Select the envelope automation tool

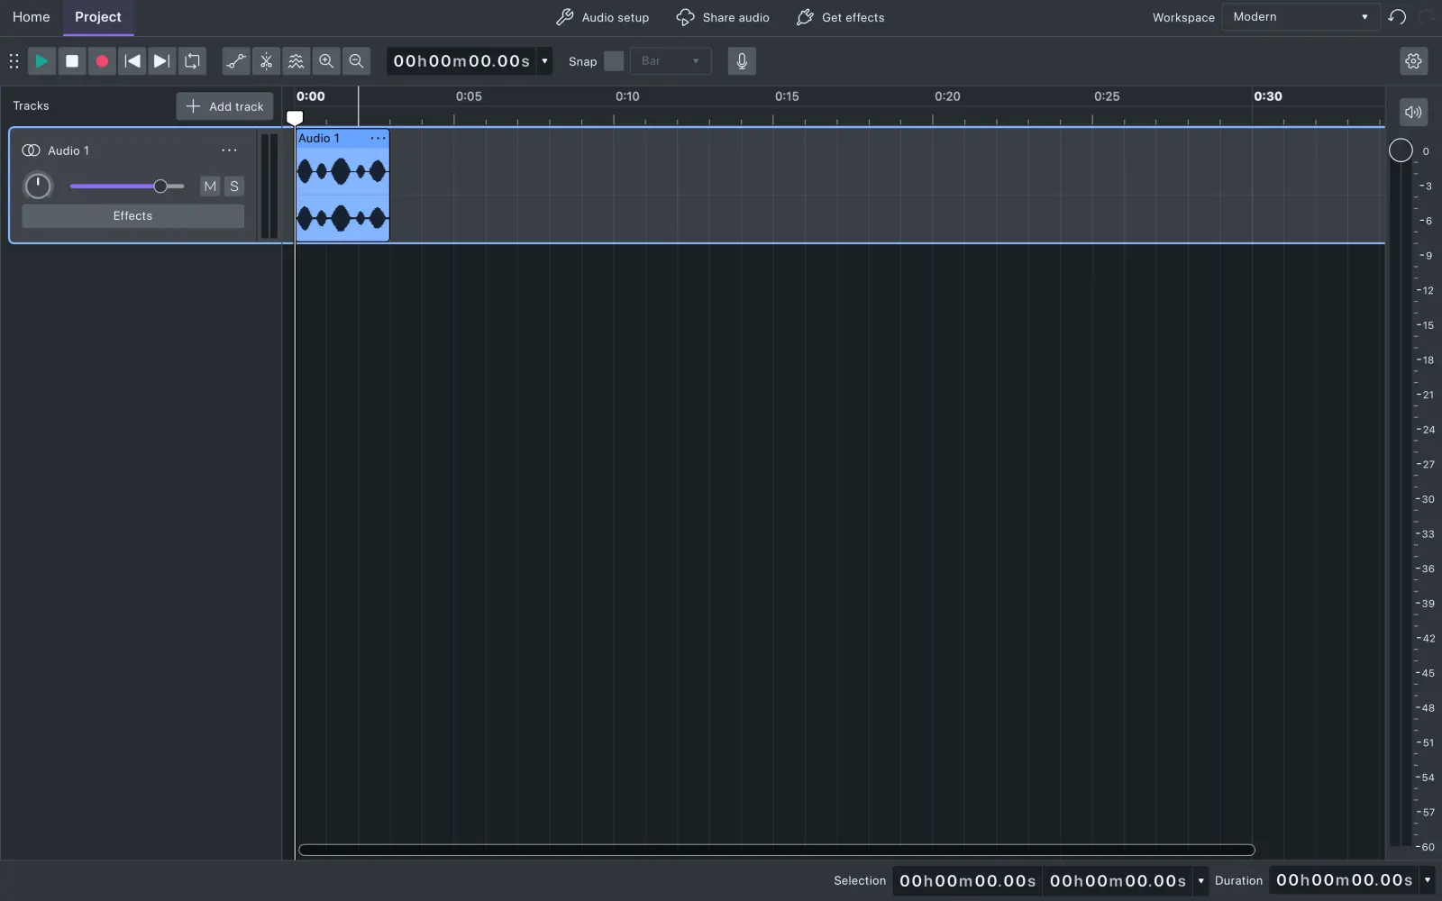[236, 61]
